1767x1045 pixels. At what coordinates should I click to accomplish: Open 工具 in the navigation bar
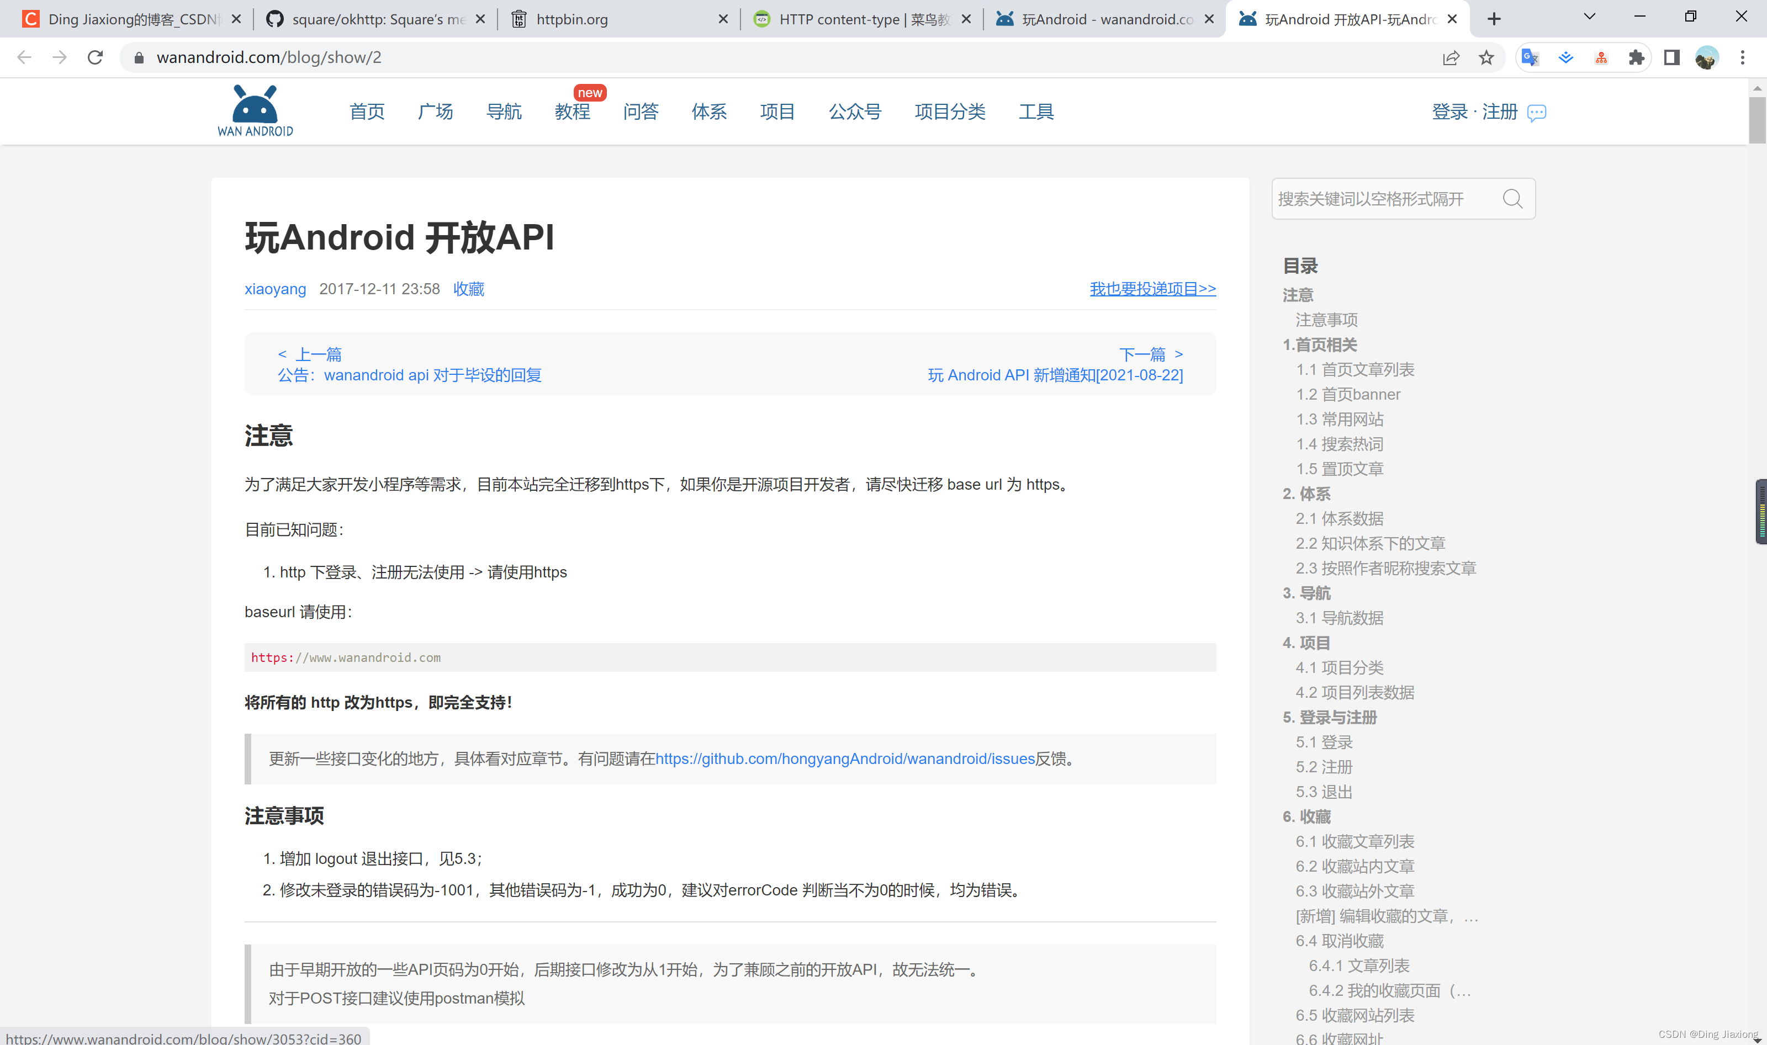[1036, 112]
